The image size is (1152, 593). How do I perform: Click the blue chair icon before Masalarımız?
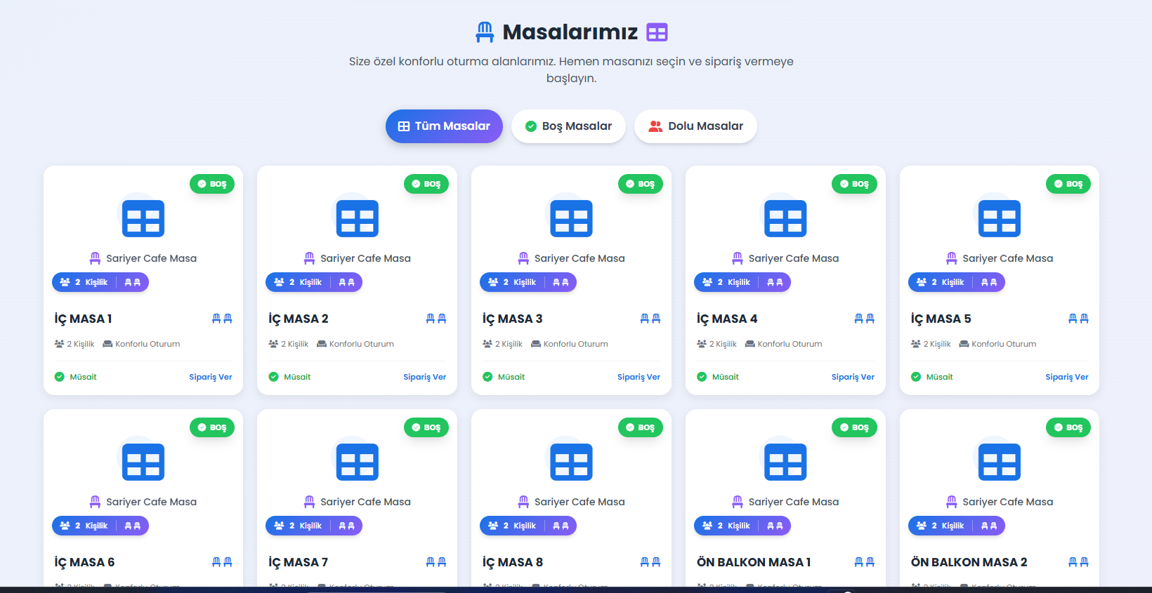tap(485, 32)
